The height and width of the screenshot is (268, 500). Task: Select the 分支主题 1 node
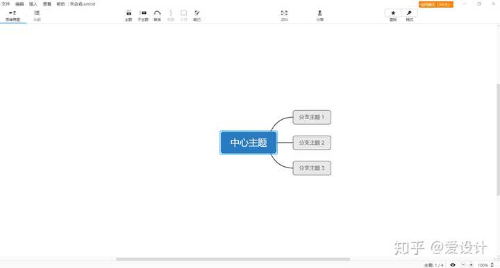point(312,117)
